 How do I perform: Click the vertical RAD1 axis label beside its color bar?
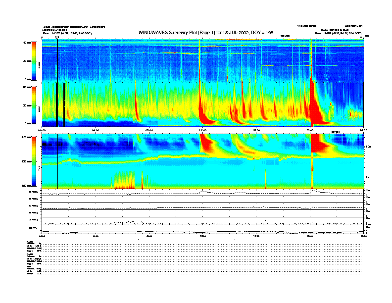39,108
